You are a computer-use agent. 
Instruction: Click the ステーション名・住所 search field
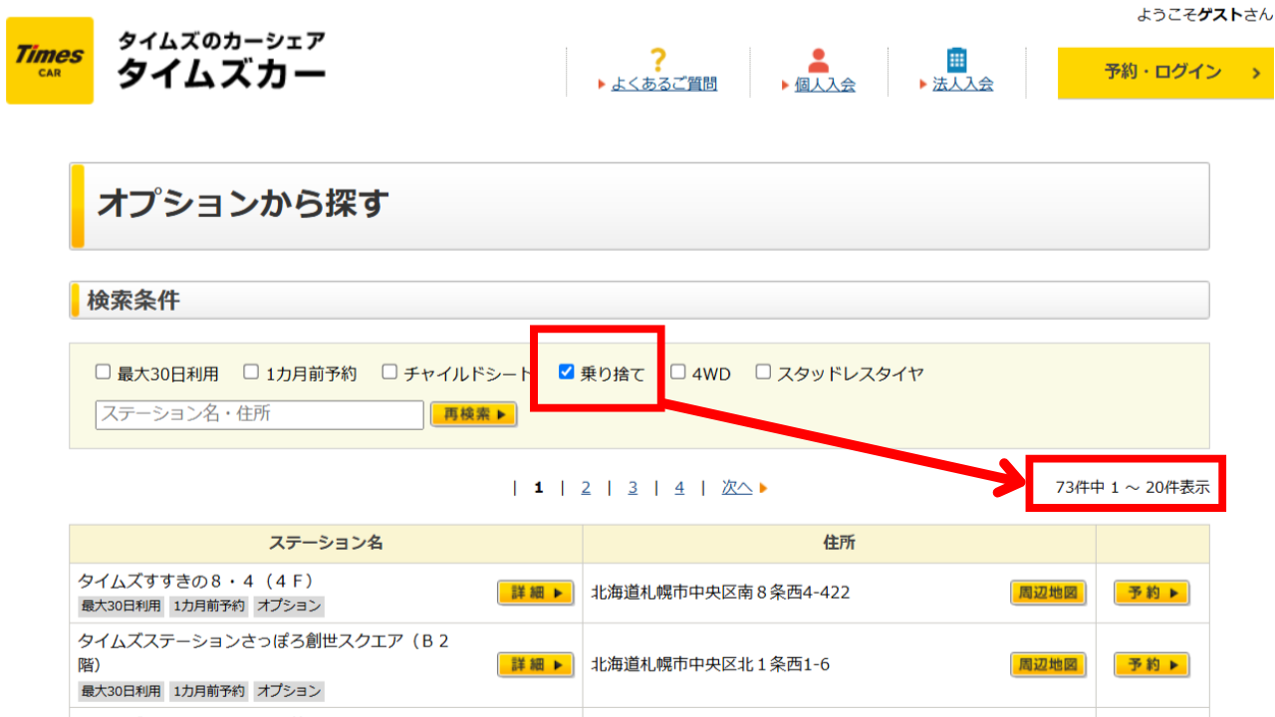[x=260, y=414]
